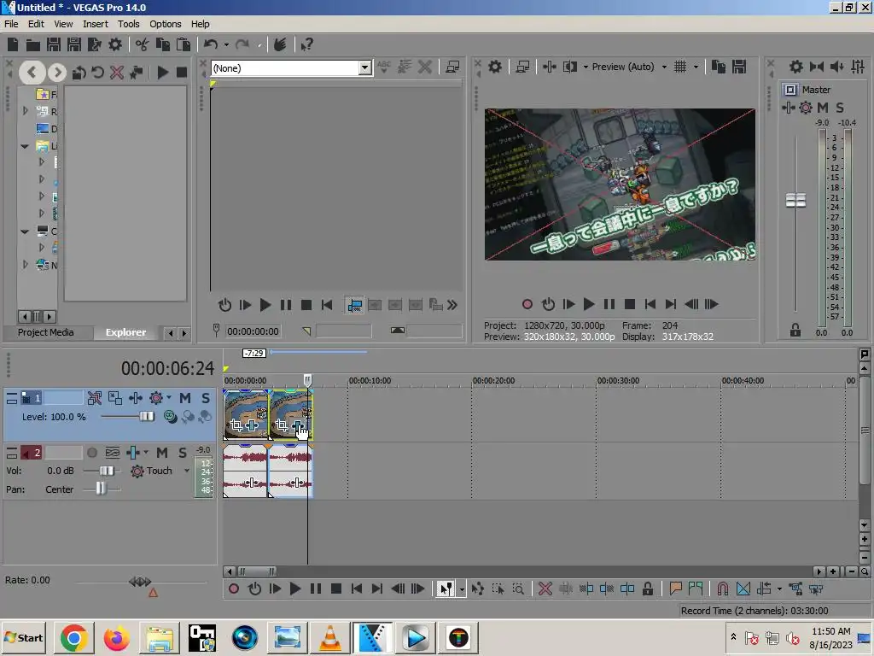Open the Insert menu

[96, 24]
